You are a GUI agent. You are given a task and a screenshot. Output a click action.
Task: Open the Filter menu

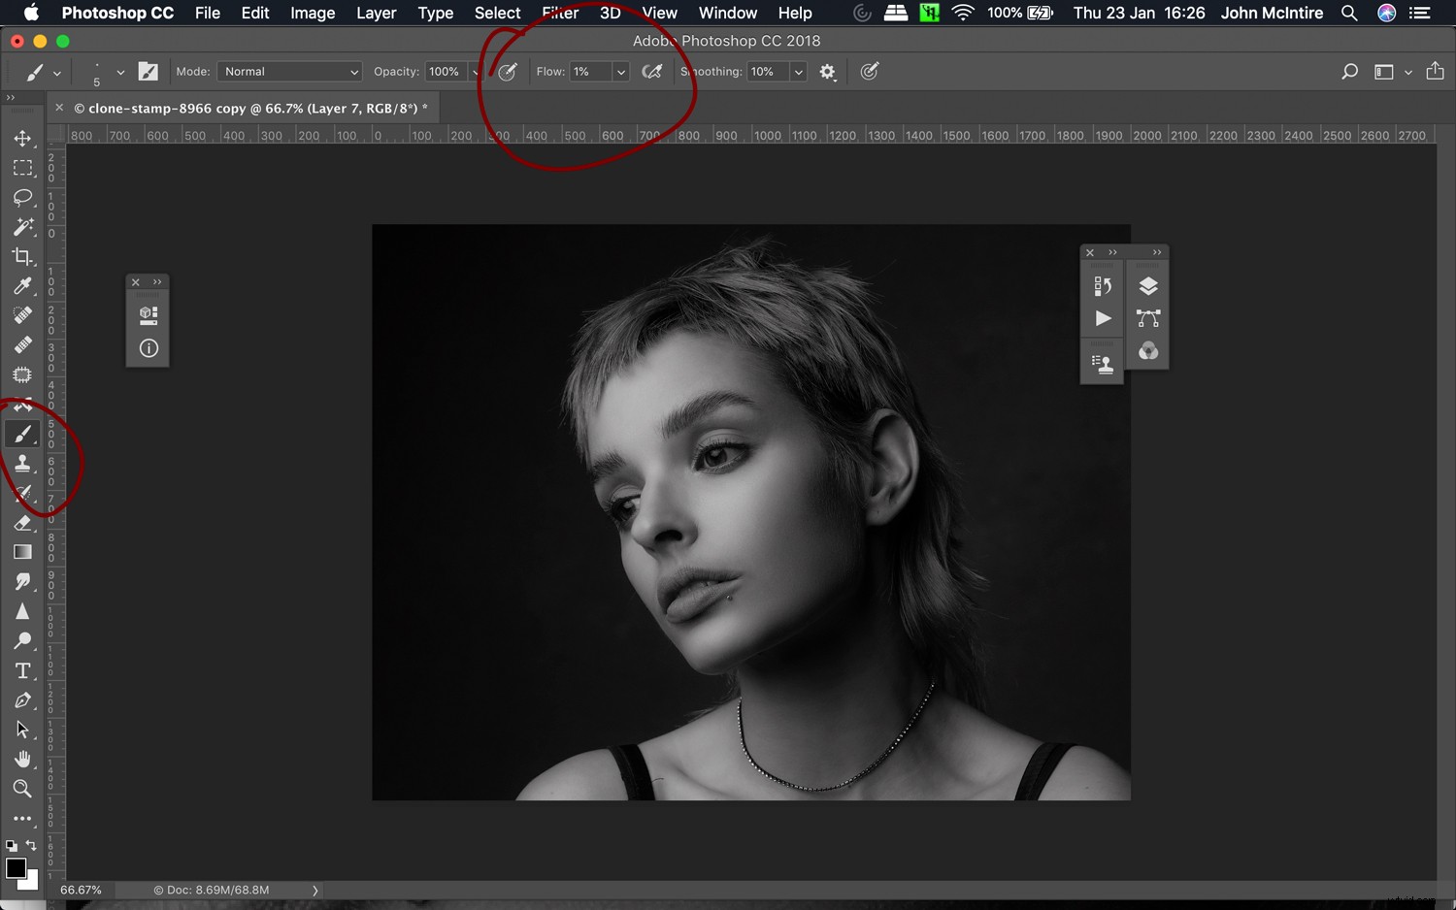pos(560,13)
